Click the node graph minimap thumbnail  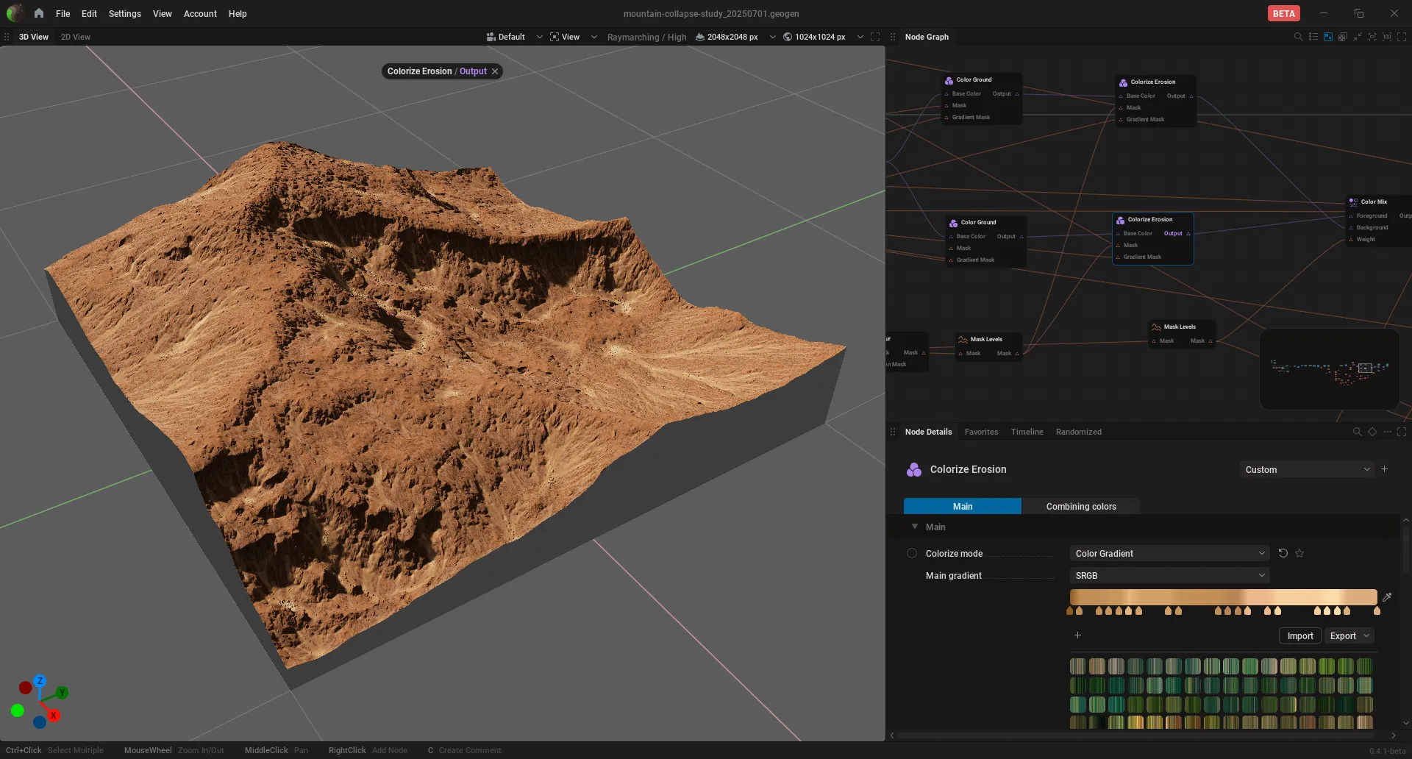(x=1330, y=368)
